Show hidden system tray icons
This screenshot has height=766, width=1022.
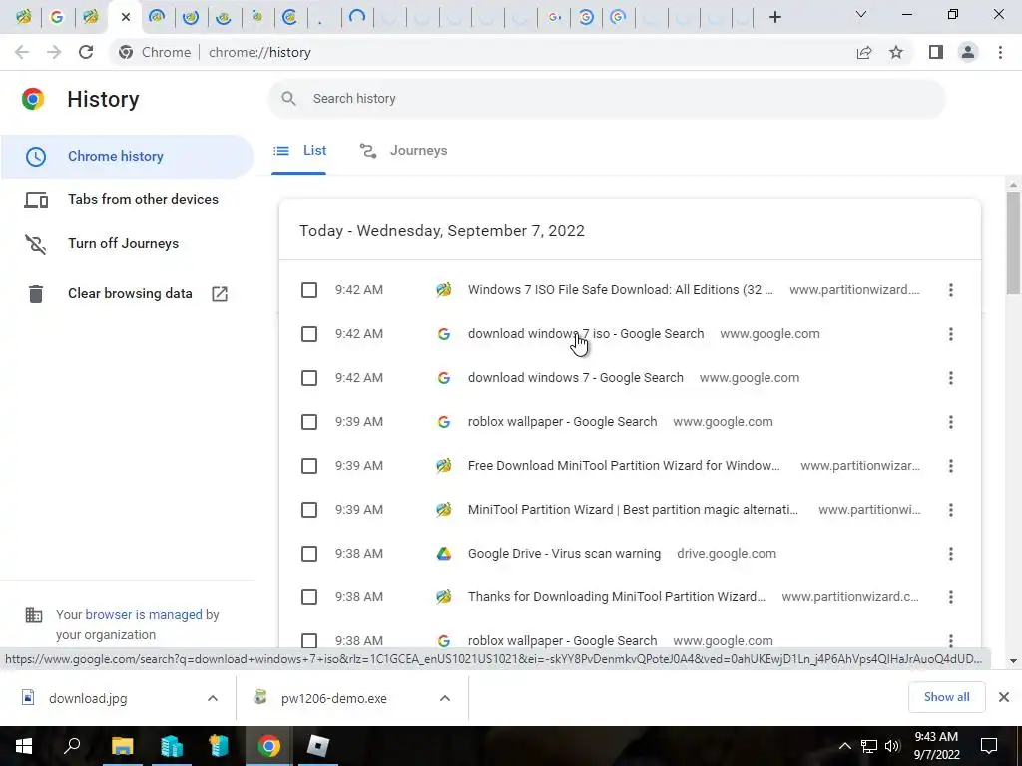844,746
